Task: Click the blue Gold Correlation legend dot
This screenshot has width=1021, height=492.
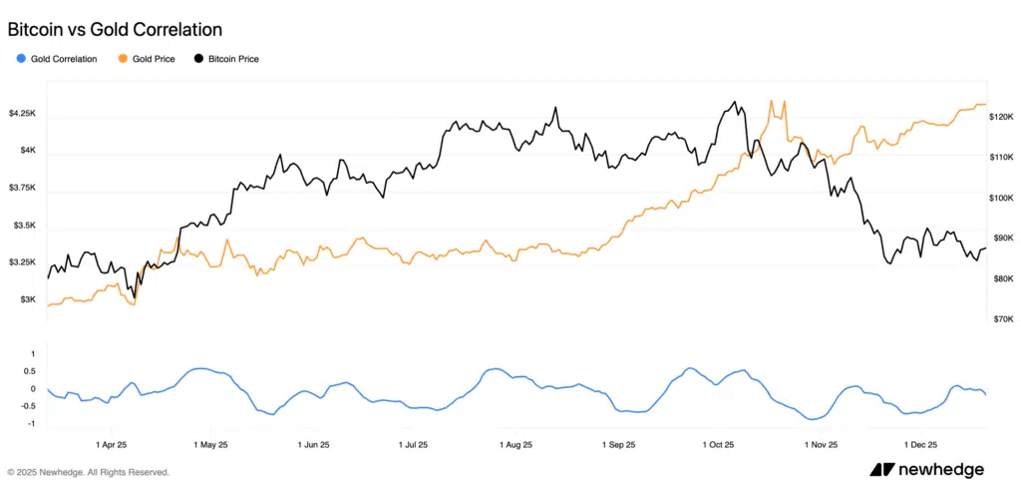Action: point(19,59)
